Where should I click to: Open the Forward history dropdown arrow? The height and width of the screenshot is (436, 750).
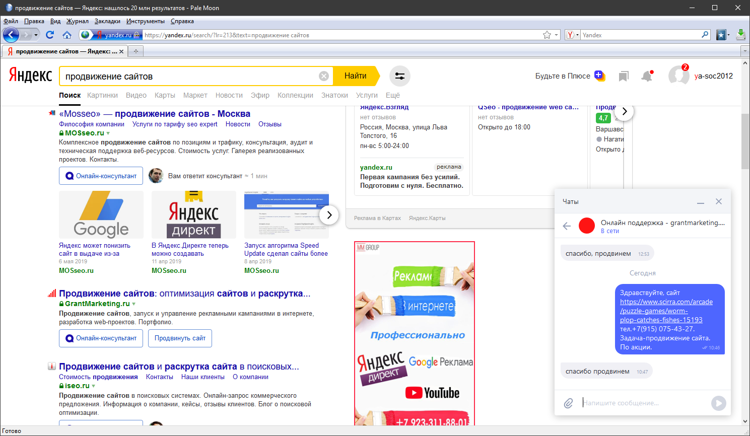[36, 35]
